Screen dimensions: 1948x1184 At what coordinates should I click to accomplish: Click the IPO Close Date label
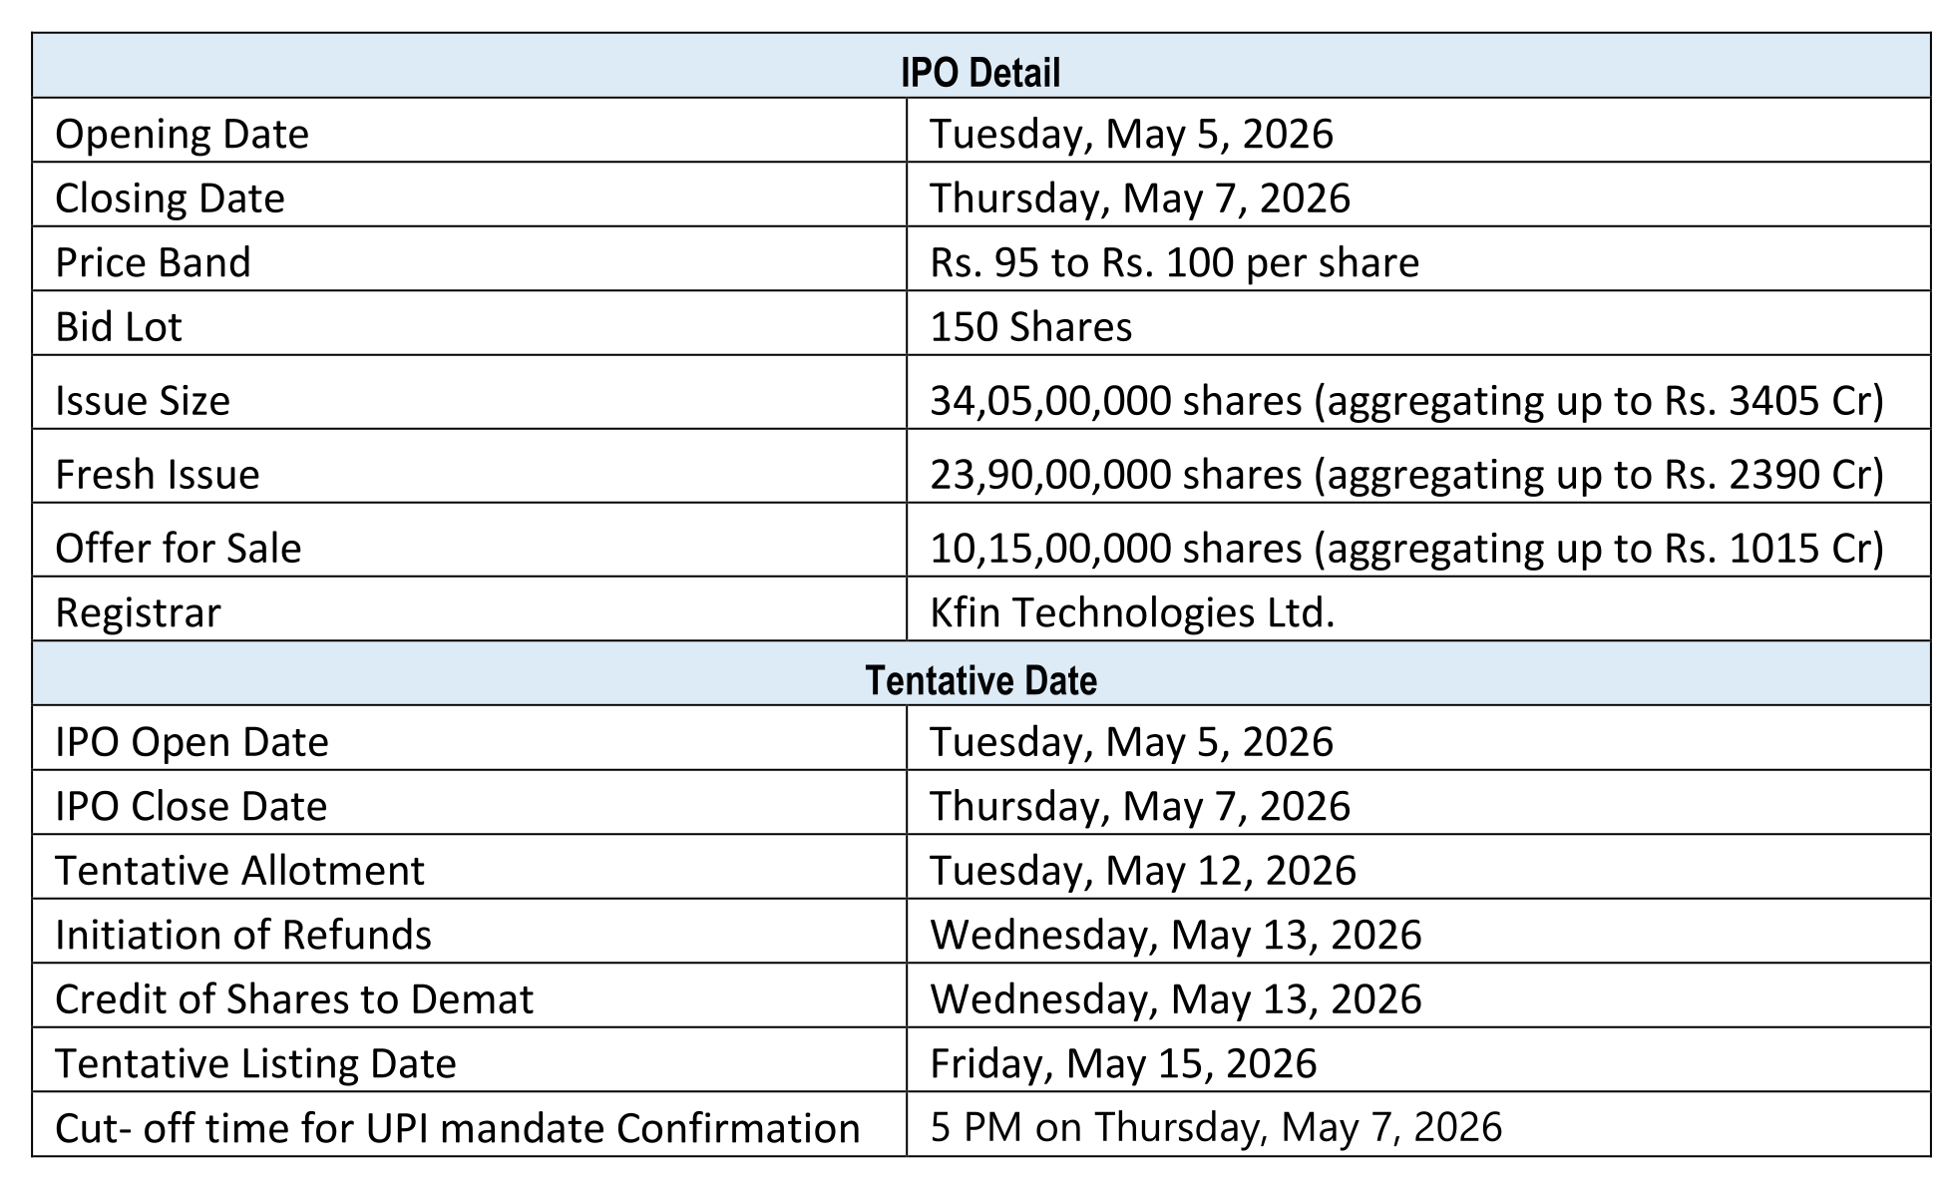pyautogui.click(x=191, y=806)
